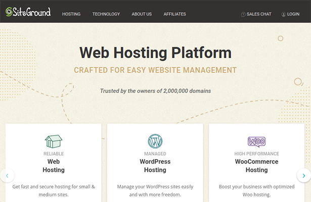Open the Login page
Viewport: 311px width, 202px height.
(290, 14)
